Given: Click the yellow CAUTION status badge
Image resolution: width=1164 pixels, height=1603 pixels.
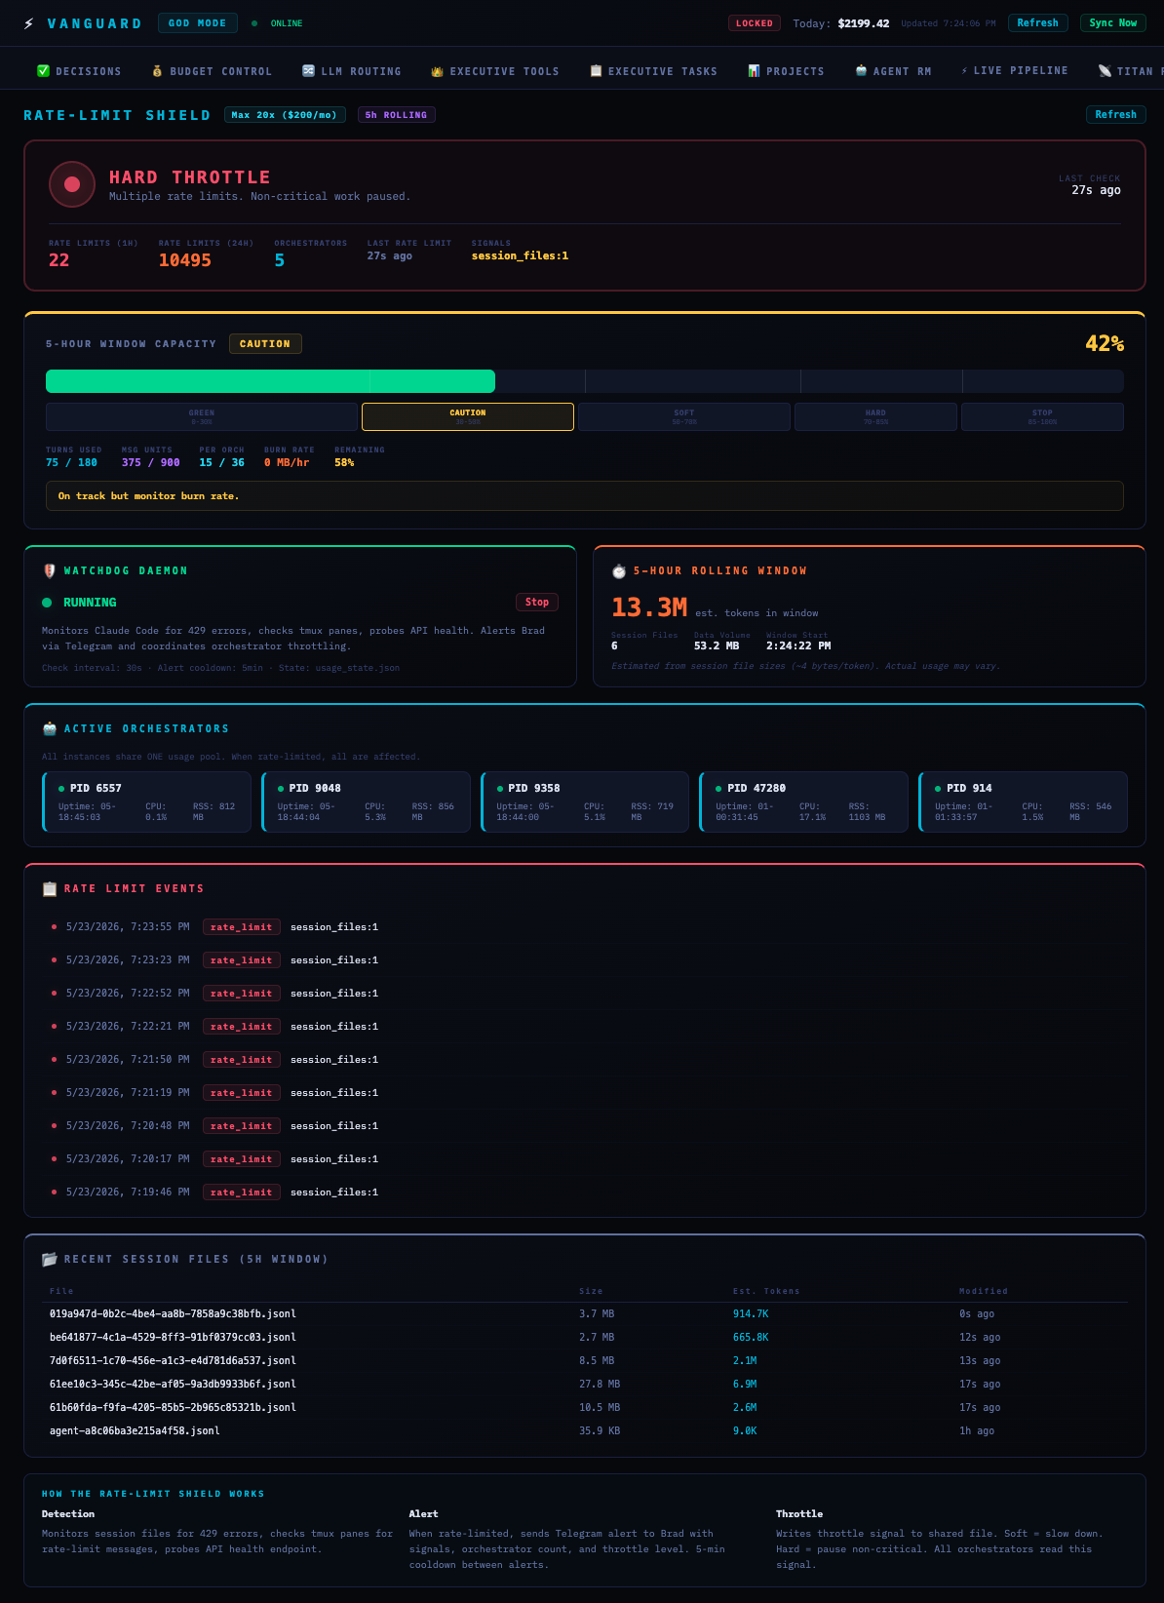Looking at the screenshot, I should coord(265,344).
